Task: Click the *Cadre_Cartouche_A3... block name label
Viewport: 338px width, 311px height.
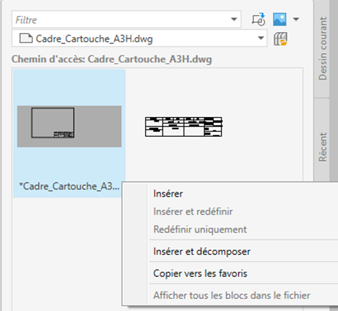Action: tap(69, 187)
